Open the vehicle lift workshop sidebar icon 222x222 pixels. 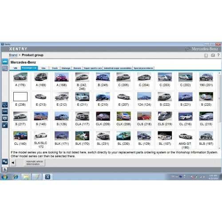5,119
